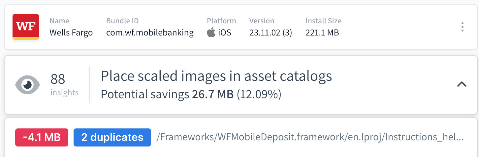This screenshot has width=479, height=157.
Task: Click the Install Size field label
Action: click(x=323, y=21)
